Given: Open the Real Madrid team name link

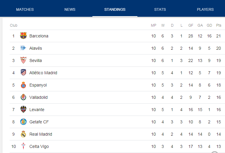Looking at the screenshot, I should (40, 134).
